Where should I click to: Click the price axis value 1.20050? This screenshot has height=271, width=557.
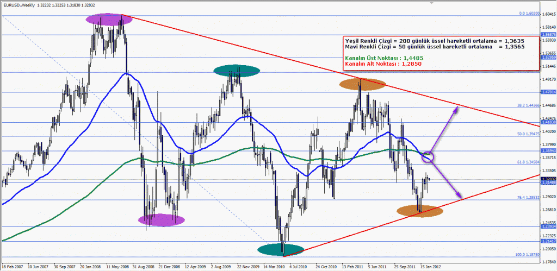tap(549, 249)
